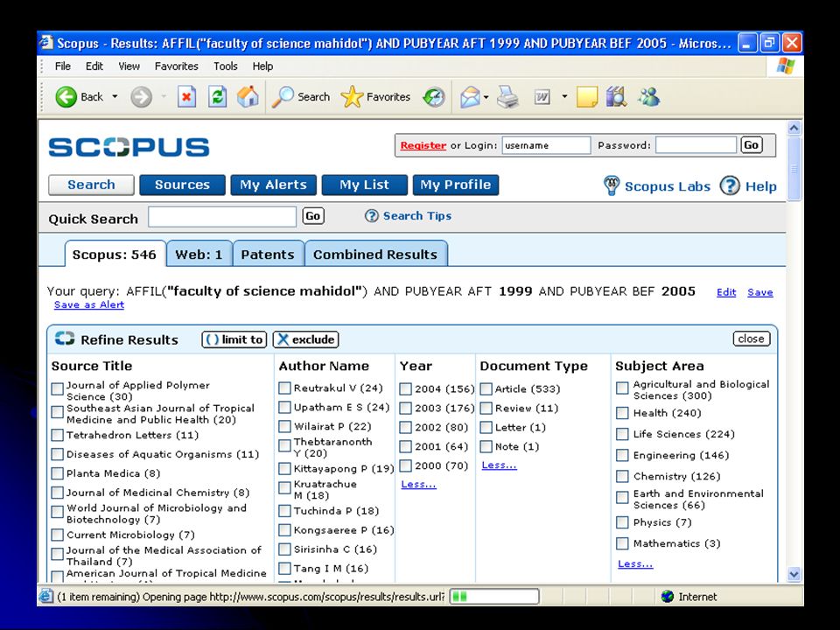Screen dimensions: 840x630
Task: Click the Quick Search text field
Action: point(222,216)
